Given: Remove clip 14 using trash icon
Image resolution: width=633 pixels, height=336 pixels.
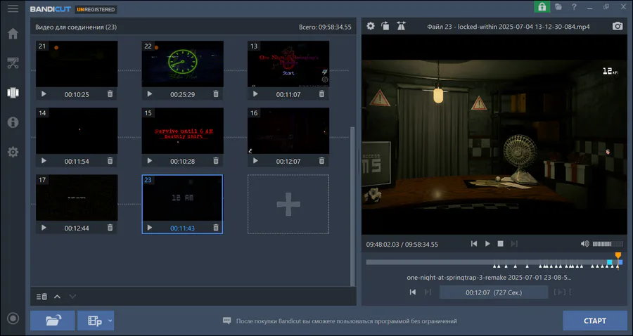Looking at the screenshot, I should pos(110,161).
